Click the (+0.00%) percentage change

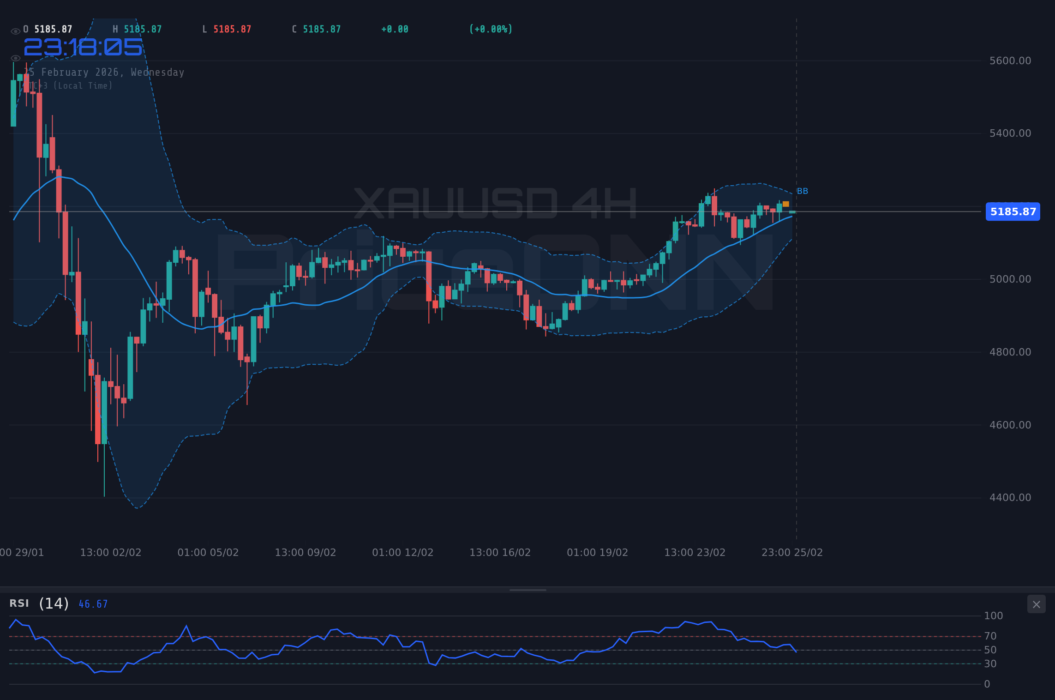pos(491,29)
